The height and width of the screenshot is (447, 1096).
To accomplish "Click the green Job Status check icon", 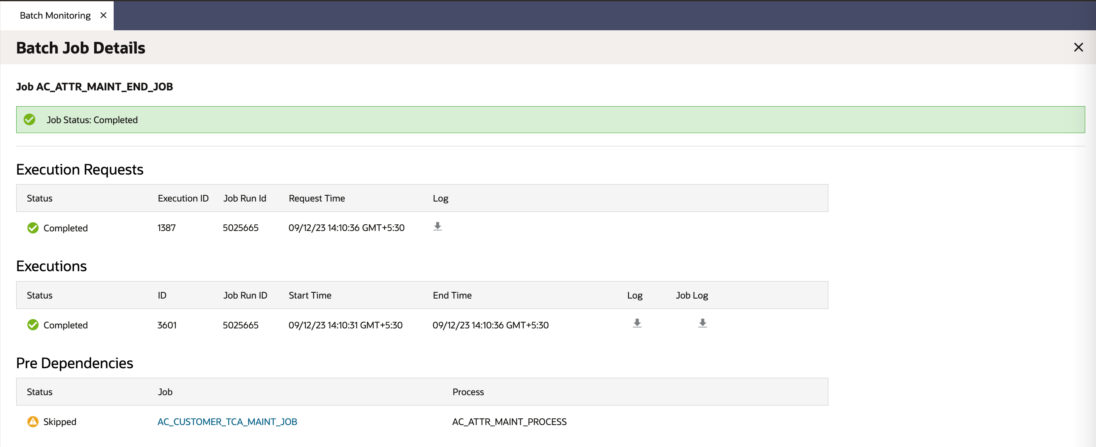I will click(29, 119).
